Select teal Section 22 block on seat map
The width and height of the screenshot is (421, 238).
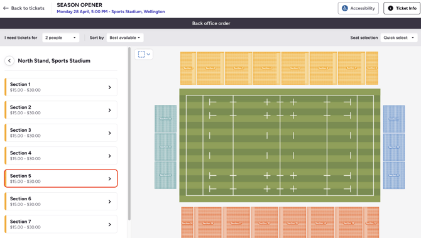165,119
